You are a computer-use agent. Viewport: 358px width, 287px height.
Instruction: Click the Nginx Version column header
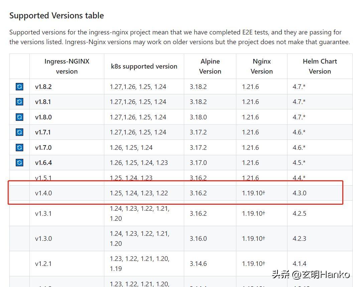(261, 66)
